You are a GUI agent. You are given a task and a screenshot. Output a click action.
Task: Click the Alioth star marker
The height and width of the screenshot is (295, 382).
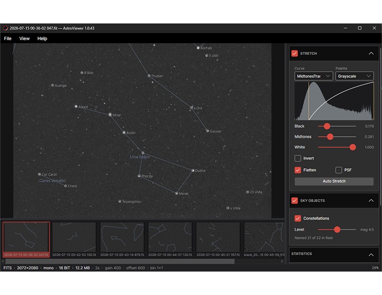click(x=124, y=132)
